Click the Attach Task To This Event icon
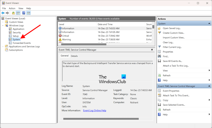Screen dimensions: 212x128 pos(159,95)
